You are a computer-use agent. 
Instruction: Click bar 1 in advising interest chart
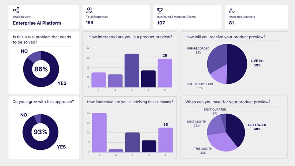coord(99,132)
